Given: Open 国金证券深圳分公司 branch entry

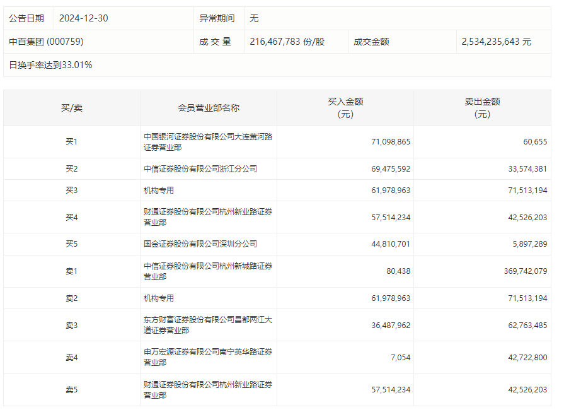Looking at the screenshot, I should coord(200,244).
